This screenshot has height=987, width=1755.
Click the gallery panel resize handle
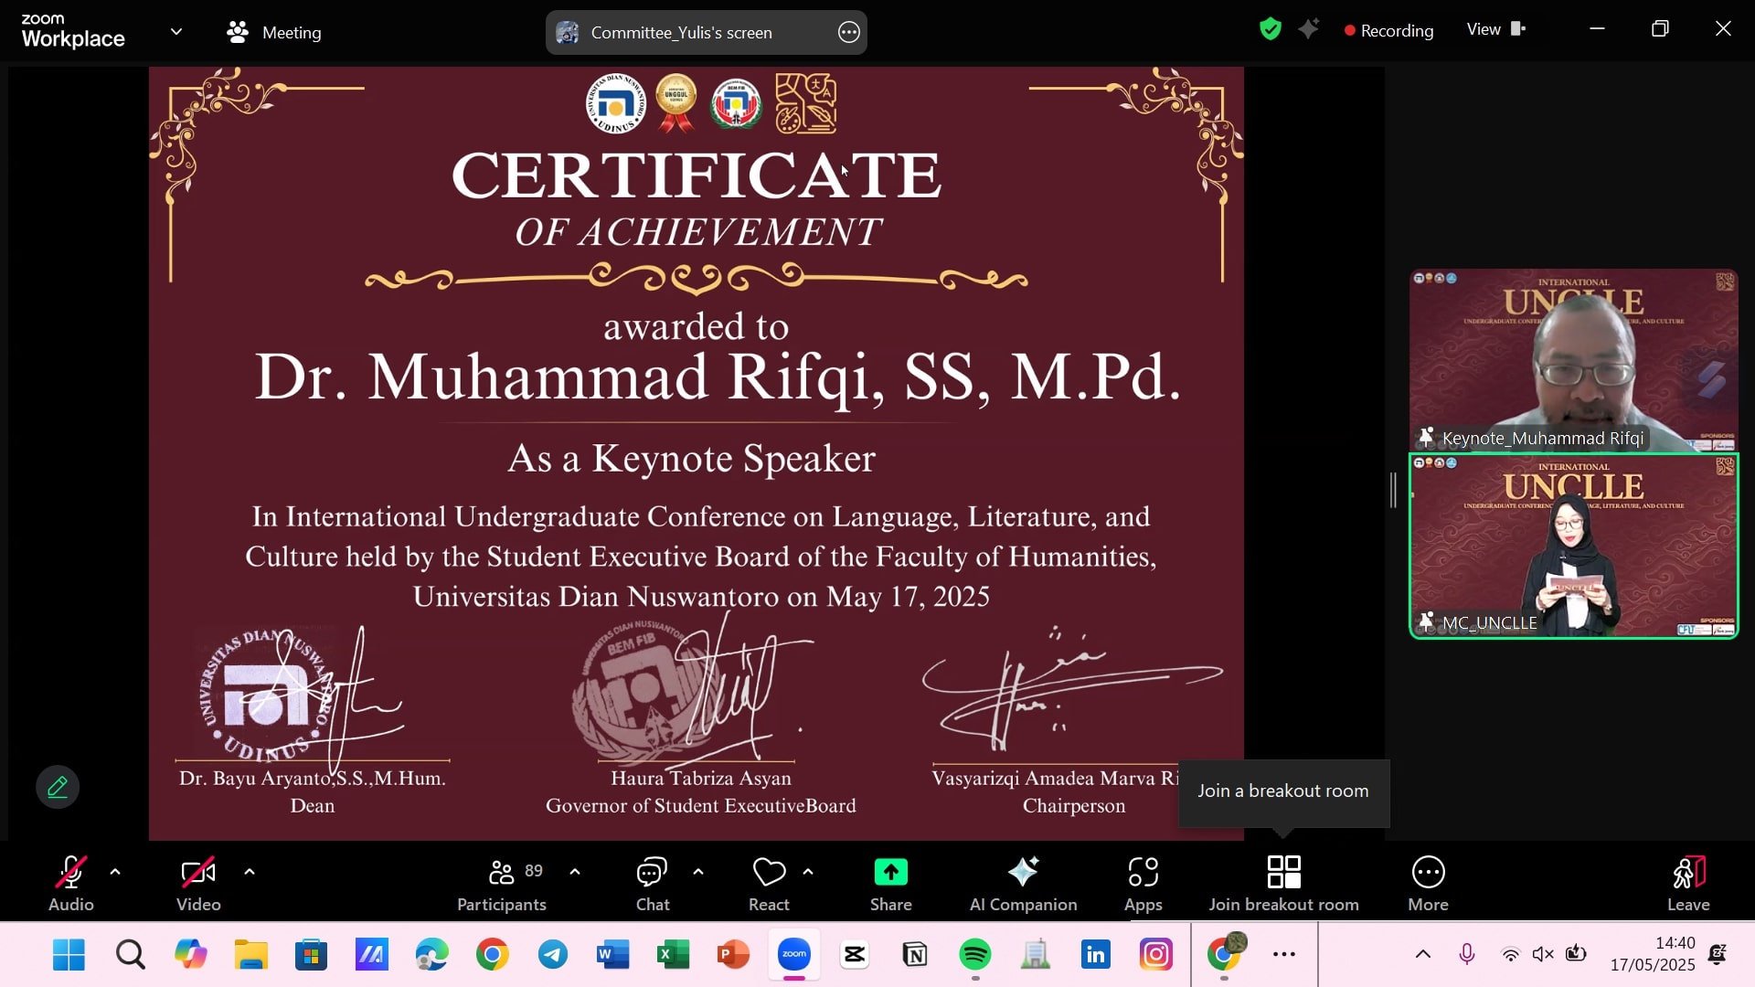click(x=1393, y=491)
